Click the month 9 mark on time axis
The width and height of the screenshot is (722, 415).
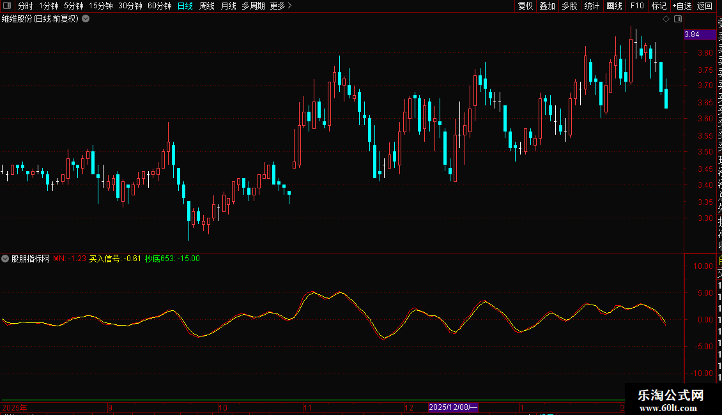pyautogui.click(x=110, y=407)
